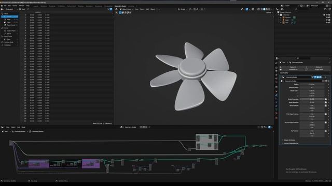
Task: Expand the fan item in outliner
Action: [281, 23]
